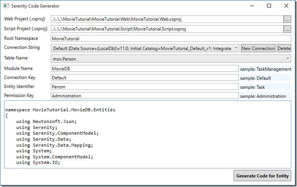This screenshot has height=187, width=297.
Task: Click the 'Entity Identifier' label
Action: tap(19, 86)
